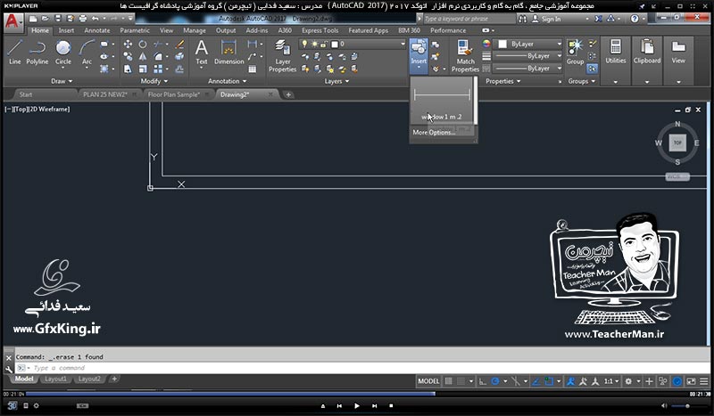This screenshot has width=714, height=416.
Task: Select the Dimension tool
Action: (229, 53)
